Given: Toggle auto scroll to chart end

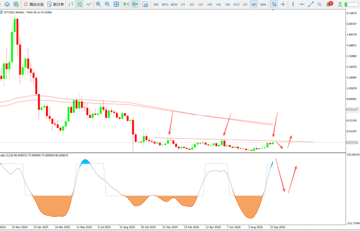Looking at the screenshot, I should pyautogui.click(x=126, y=4).
